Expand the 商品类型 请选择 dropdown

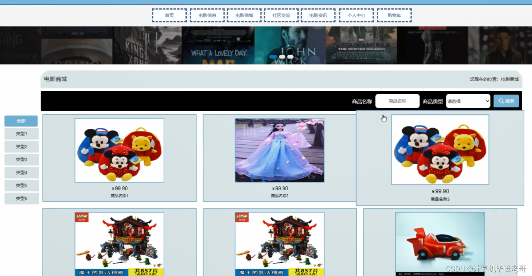coord(468,101)
